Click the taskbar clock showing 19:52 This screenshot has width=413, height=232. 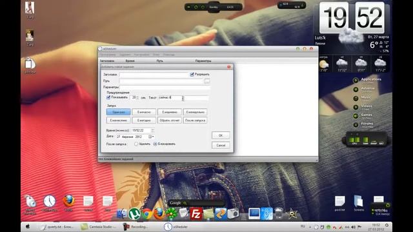click(x=376, y=227)
